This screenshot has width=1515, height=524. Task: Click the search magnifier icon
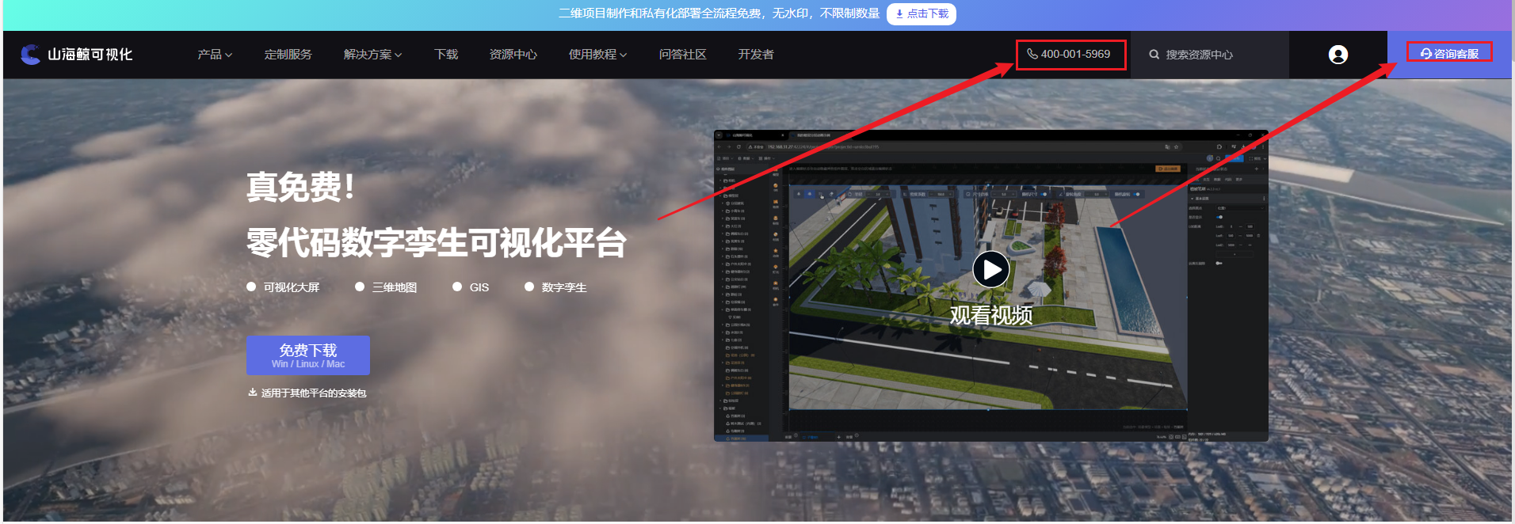pos(1154,55)
